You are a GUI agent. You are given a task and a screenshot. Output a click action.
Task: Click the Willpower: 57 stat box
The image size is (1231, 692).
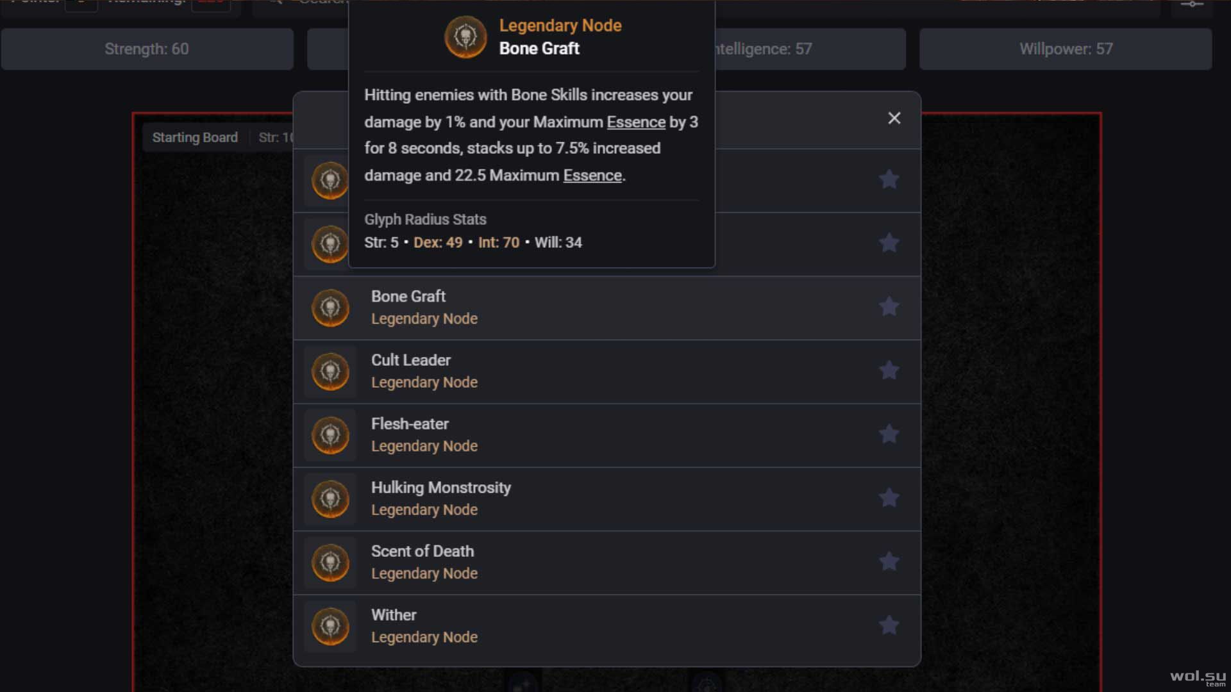click(1066, 49)
